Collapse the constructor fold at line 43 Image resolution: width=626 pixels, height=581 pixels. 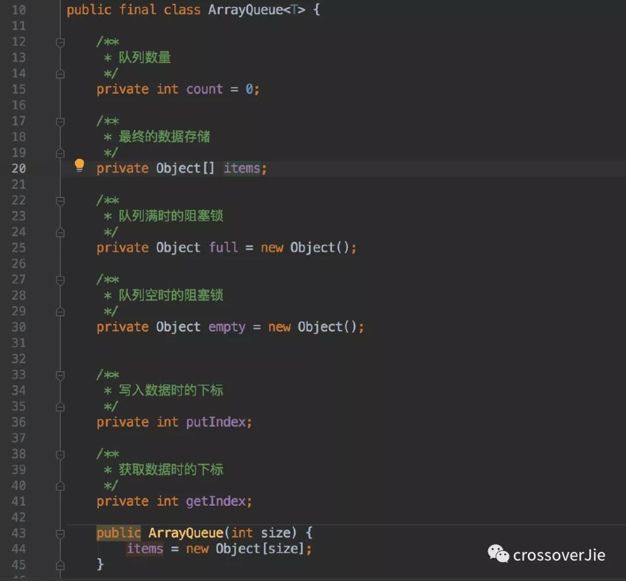pyautogui.click(x=60, y=534)
